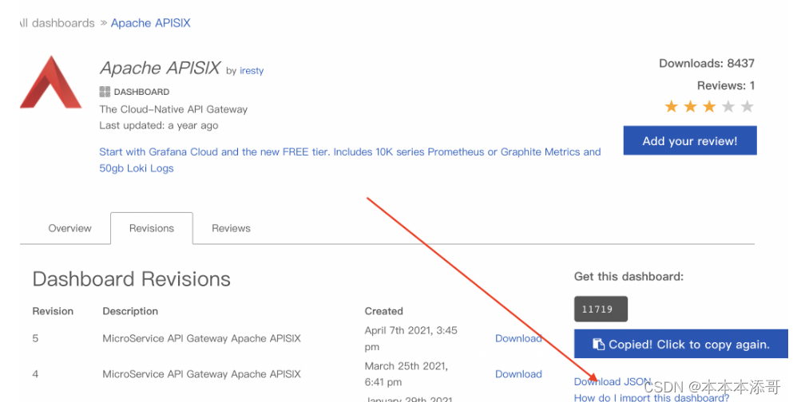Click revision number 4 cell
This screenshot has width=793, height=402.
(35, 374)
